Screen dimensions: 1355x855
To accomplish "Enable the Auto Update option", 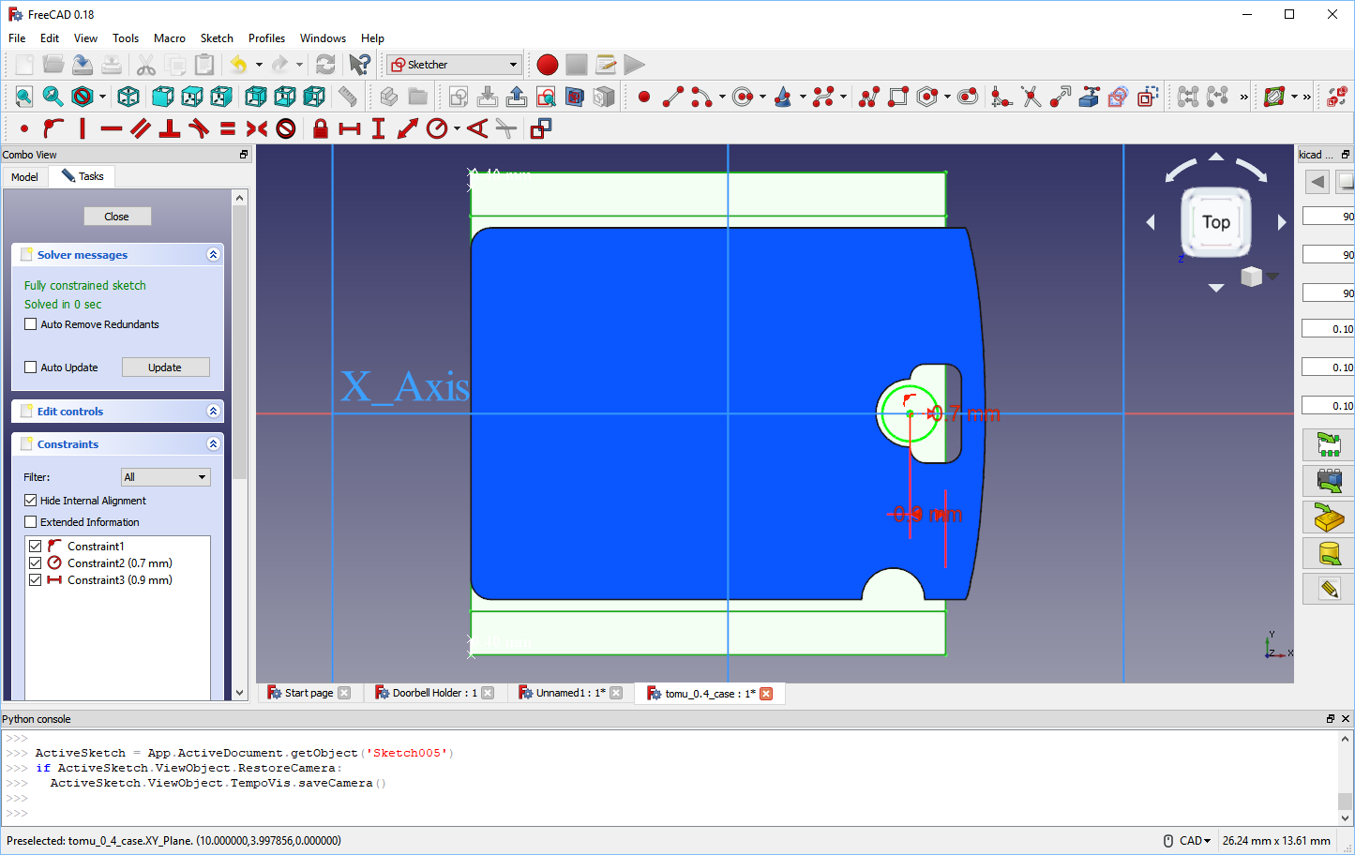I will point(30,367).
